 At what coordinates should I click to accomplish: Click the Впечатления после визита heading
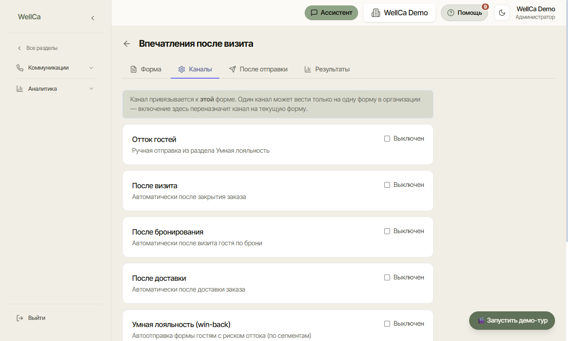click(196, 44)
